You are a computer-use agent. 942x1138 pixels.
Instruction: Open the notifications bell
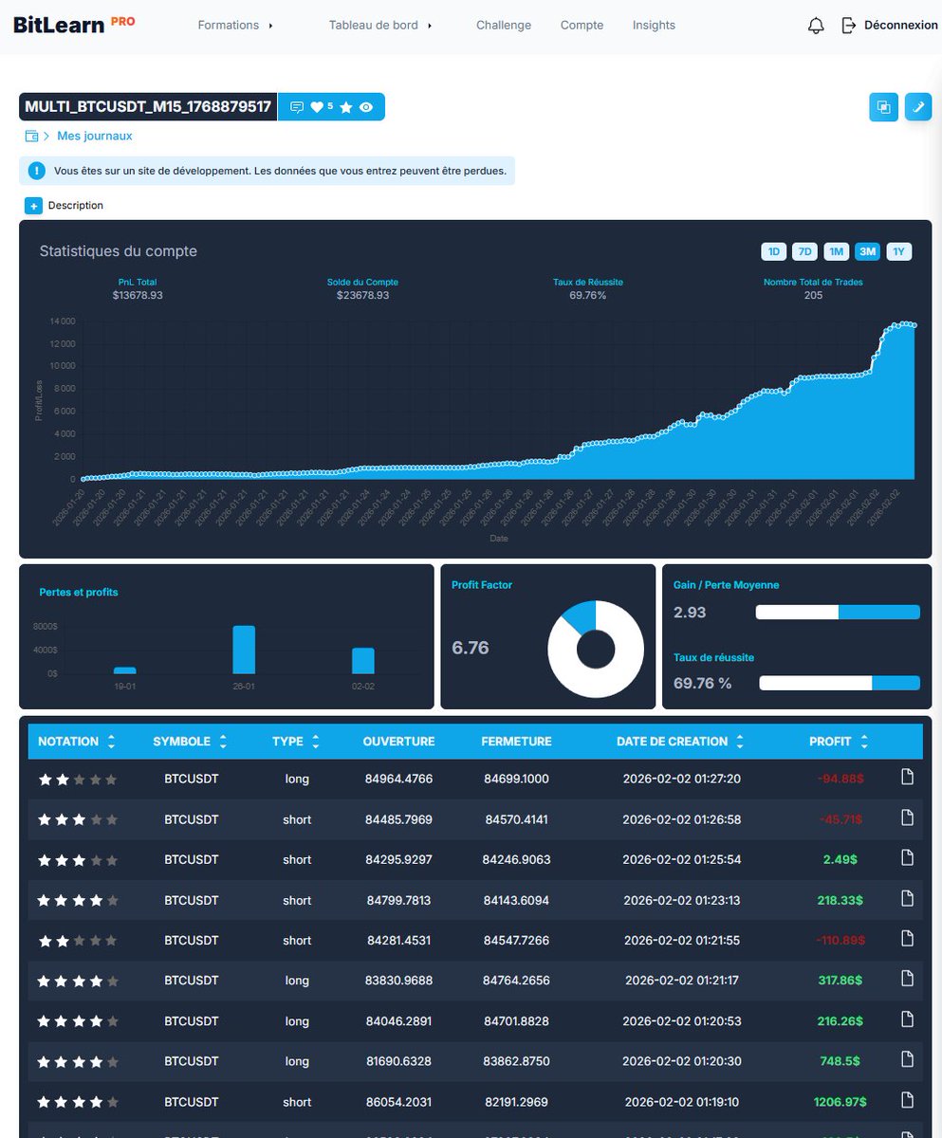tap(816, 26)
